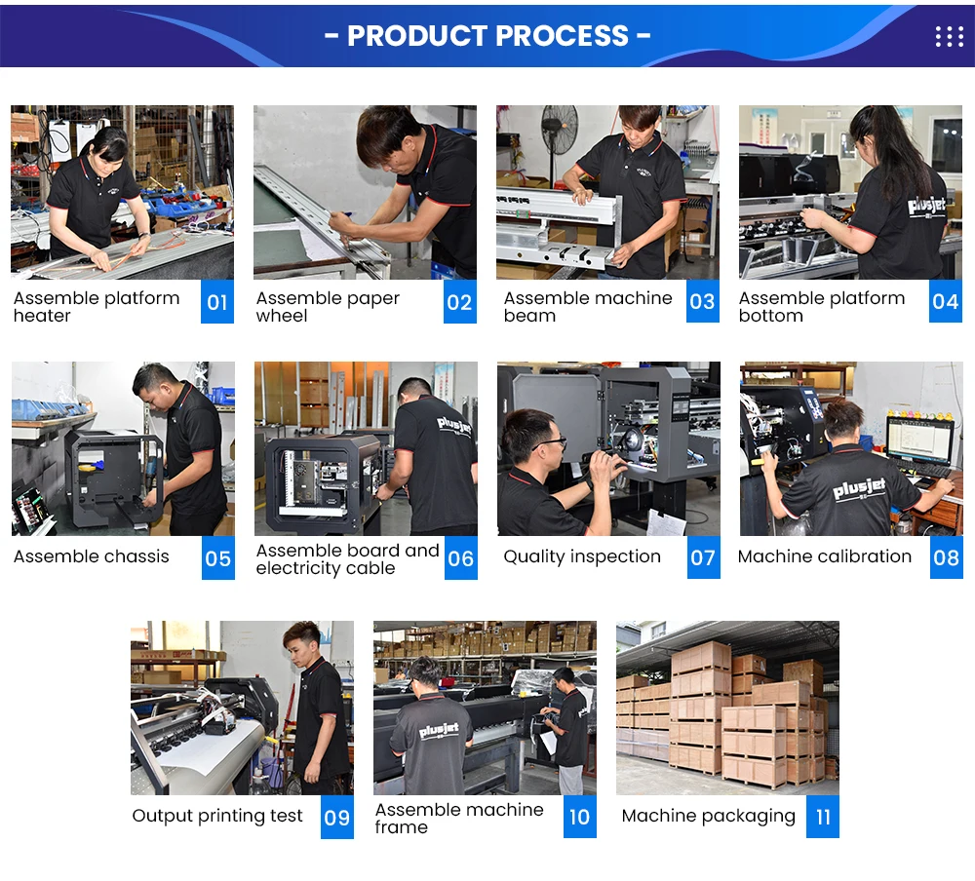Click the Assemble machine frame caption
Viewport: 975px width, 881px height.
459,819
